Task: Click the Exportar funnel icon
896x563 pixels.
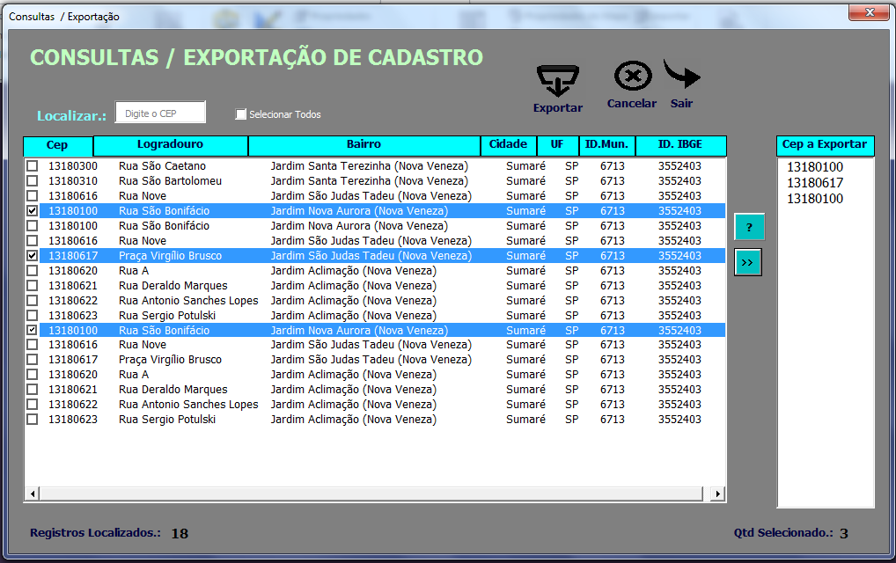Action: pos(558,82)
